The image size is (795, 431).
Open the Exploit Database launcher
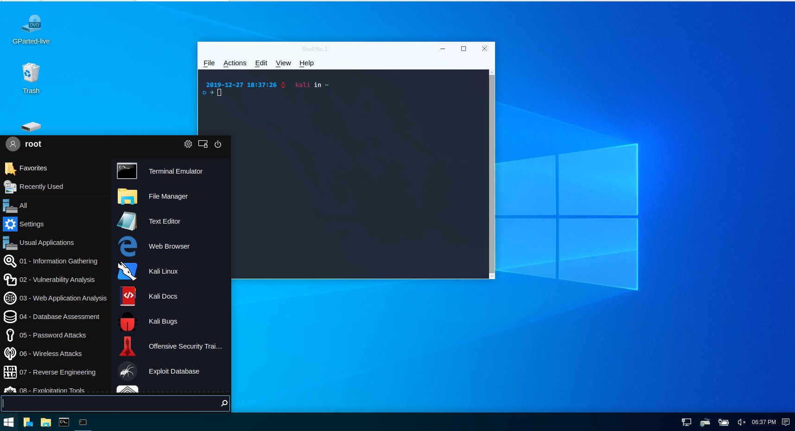[171, 371]
